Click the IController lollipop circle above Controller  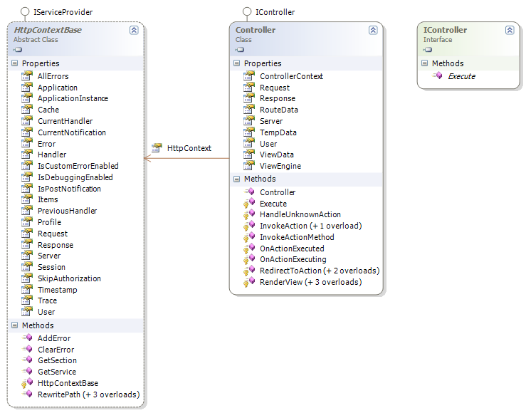(x=247, y=11)
